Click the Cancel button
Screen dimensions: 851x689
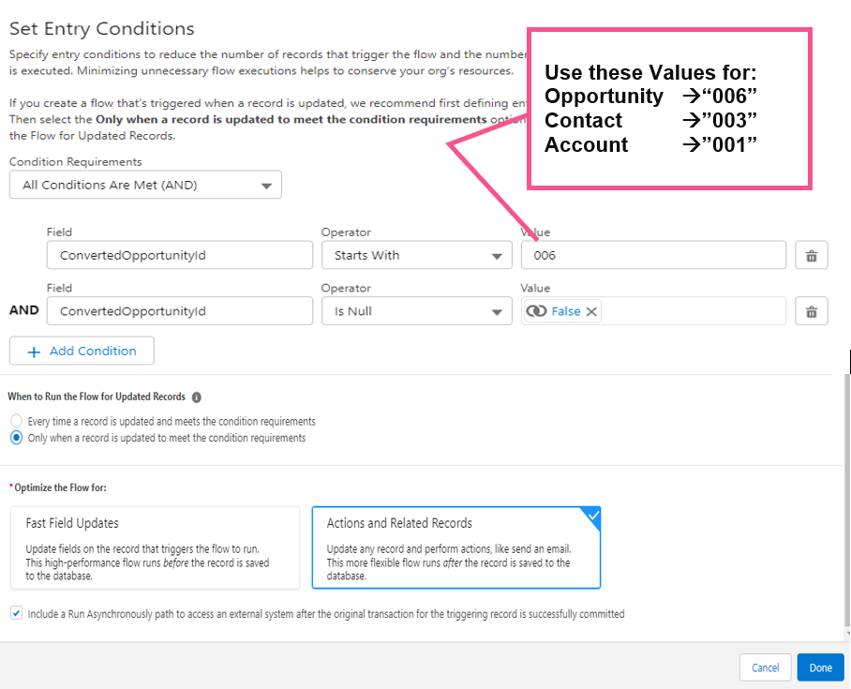pos(765,667)
